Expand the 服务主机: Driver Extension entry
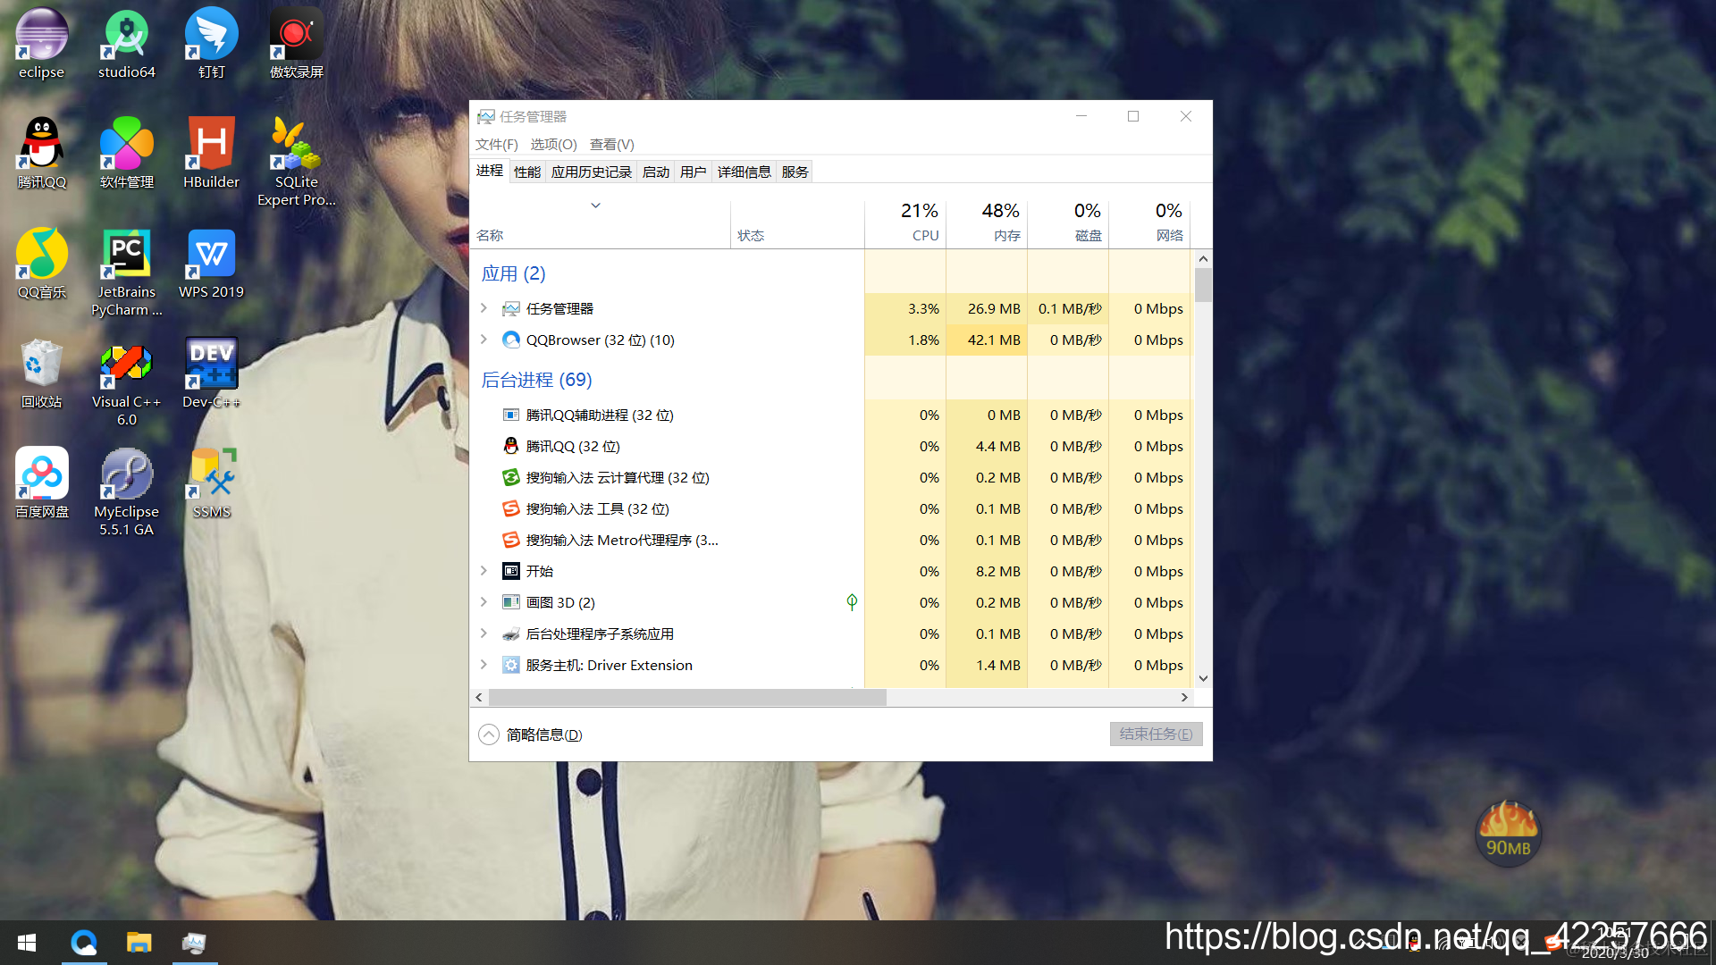This screenshot has width=1716, height=965. 484,665
